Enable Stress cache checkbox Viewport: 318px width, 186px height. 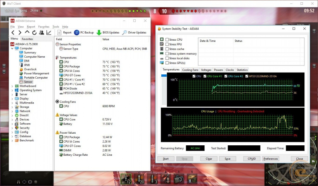[x=167, y=49]
